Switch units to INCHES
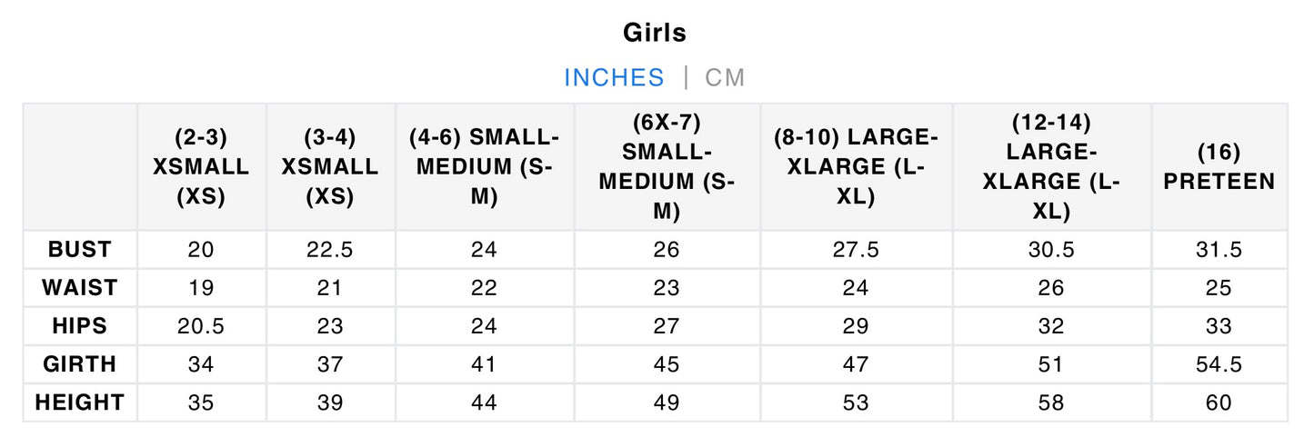 coord(614,77)
